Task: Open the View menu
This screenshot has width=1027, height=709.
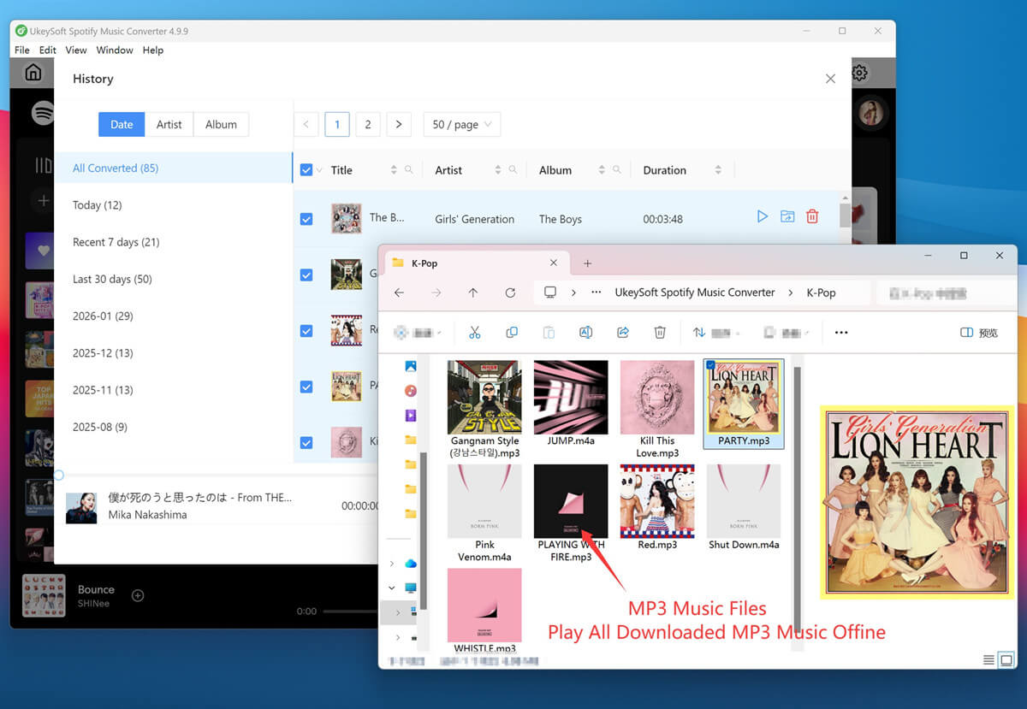Action: click(75, 50)
